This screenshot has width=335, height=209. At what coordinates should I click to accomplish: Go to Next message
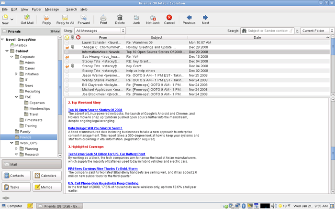point(205,20)
